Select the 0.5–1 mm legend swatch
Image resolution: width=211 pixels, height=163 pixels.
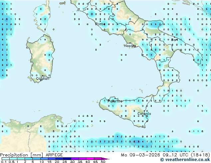13,159
